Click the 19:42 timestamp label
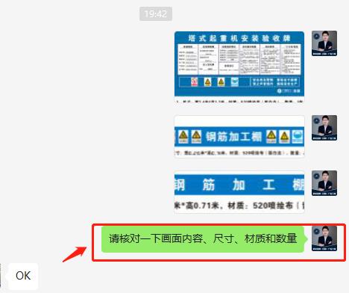 click(156, 13)
